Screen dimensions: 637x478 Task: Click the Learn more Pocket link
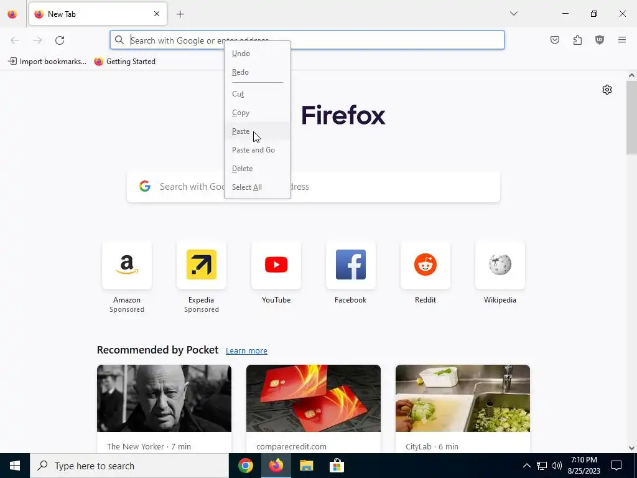[246, 351]
